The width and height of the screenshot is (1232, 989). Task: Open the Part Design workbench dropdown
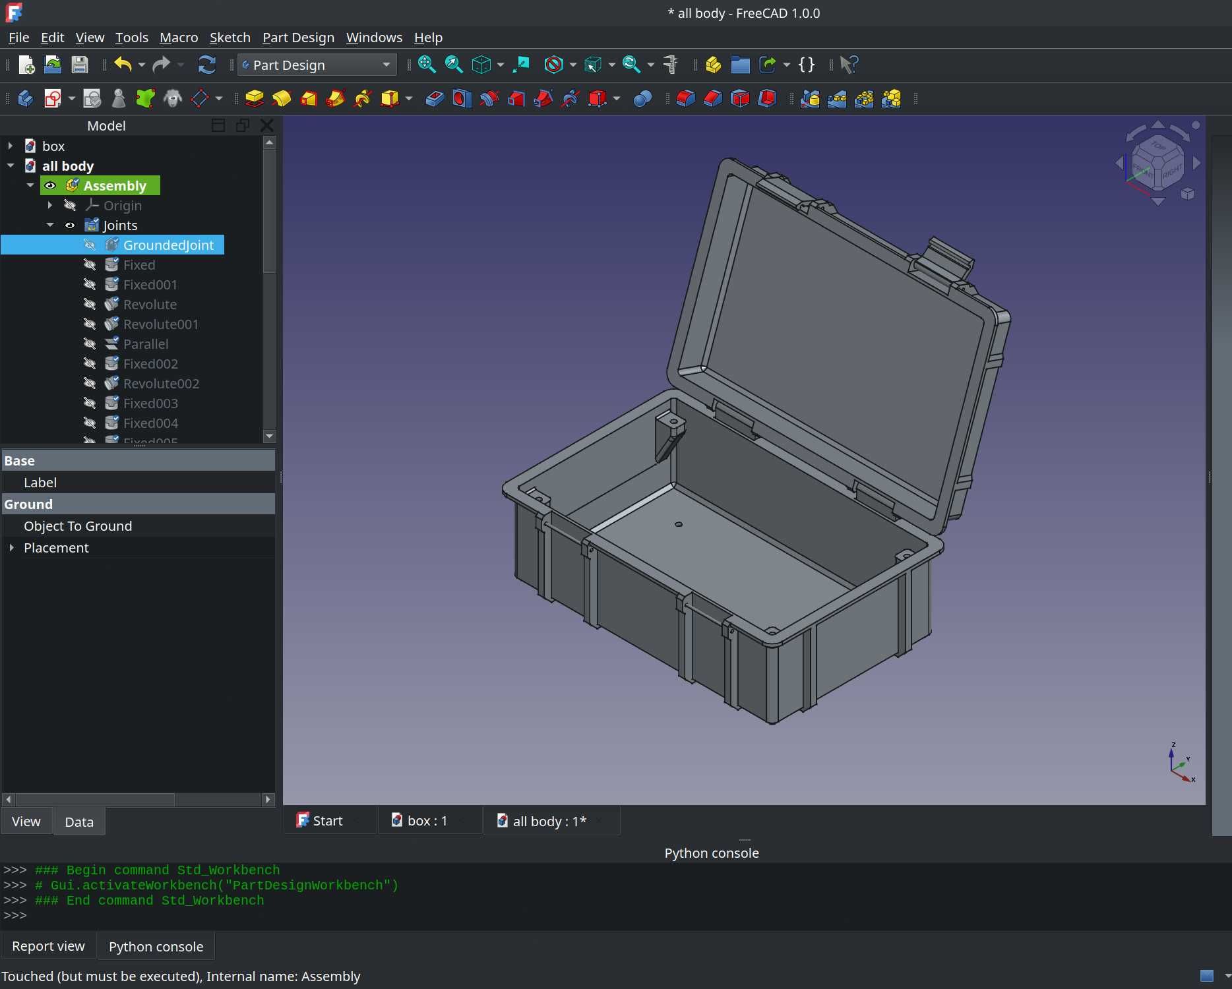317,65
